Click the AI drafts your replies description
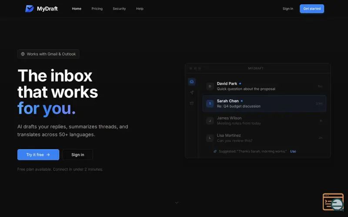The width and height of the screenshot is (348, 217). coord(73,131)
